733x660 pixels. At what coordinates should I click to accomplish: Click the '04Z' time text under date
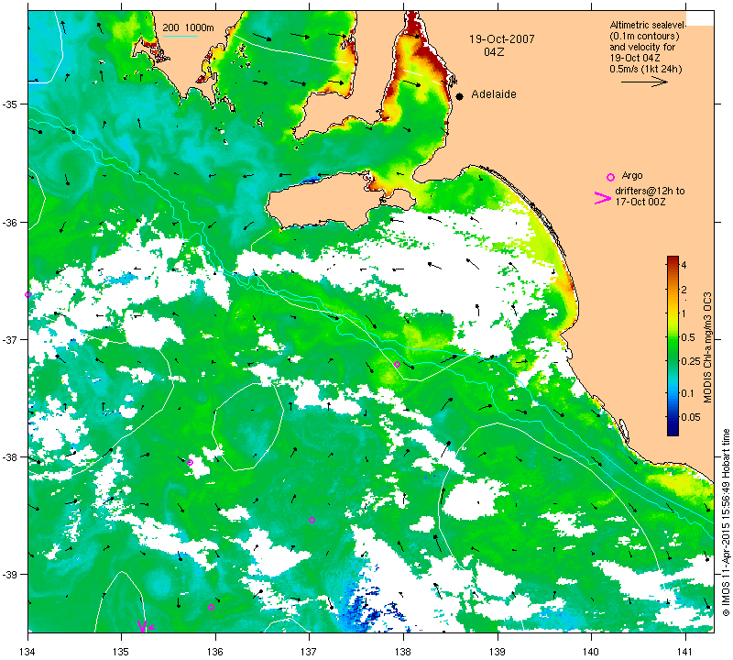(x=494, y=52)
